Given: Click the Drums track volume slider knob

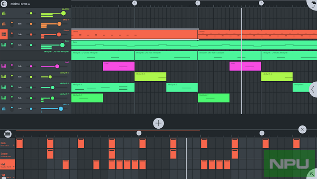Looking at the screenshot, I should point(59,34).
